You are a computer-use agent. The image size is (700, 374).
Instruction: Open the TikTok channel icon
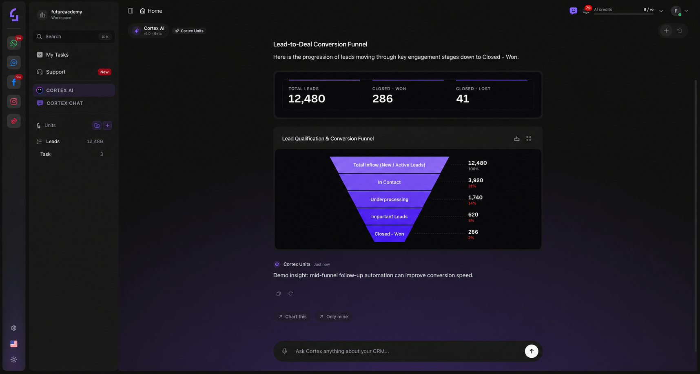click(14, 121)
